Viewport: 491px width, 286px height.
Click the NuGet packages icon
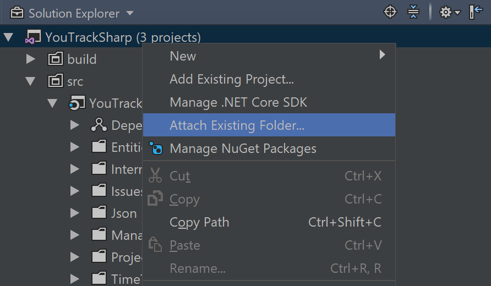tap(156, 148)
